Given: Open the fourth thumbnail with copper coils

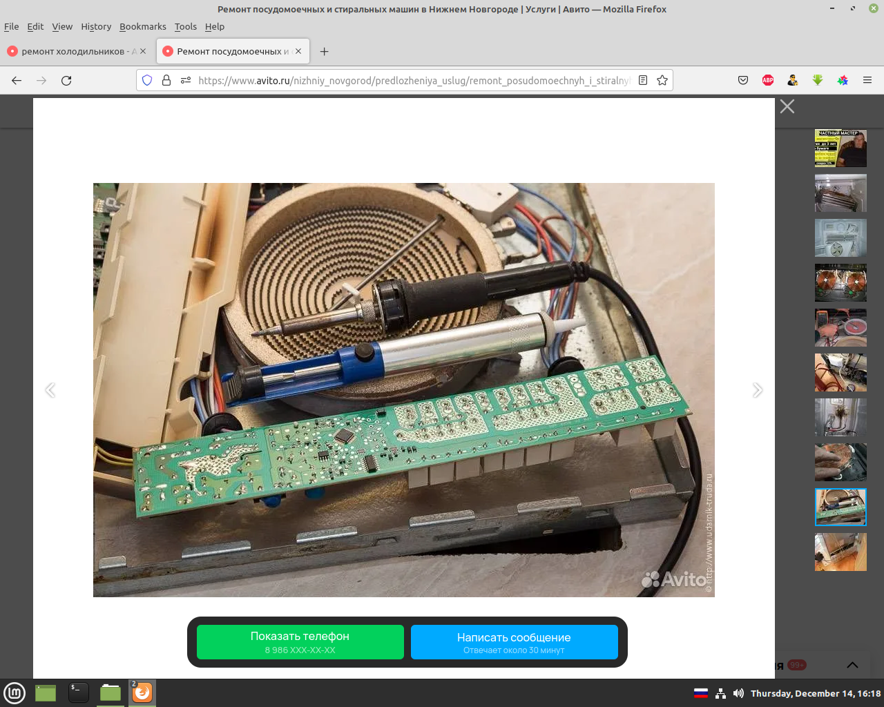Looking at the screenshot, I should pyautogui.click(x=840, y=283).
